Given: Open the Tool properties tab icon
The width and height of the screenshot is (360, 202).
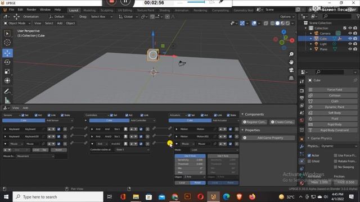Looking at the screenshot, I should point(301,81).
